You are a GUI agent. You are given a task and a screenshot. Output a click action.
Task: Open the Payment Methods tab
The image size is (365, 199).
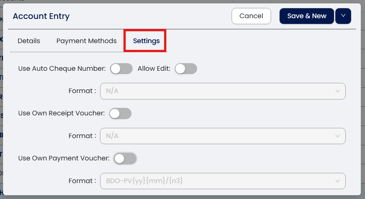(x=86, y=41)
